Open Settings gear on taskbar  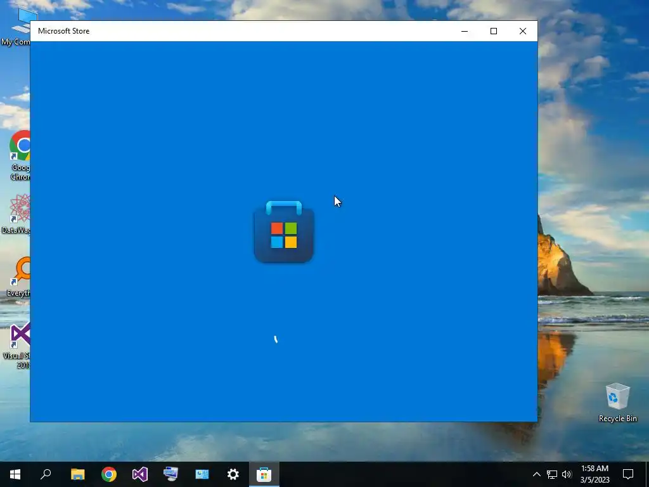[233, 474]
